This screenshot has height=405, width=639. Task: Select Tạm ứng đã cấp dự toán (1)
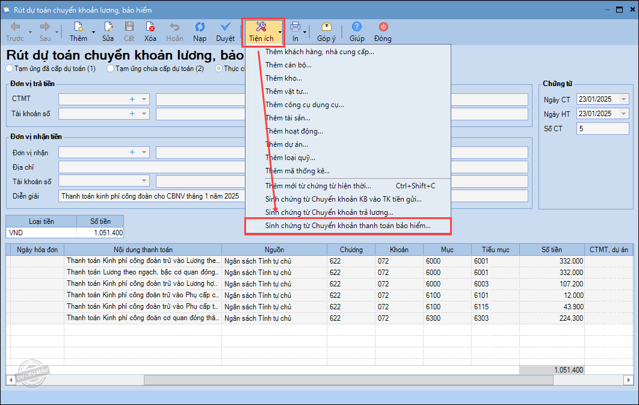coord(51,69)
